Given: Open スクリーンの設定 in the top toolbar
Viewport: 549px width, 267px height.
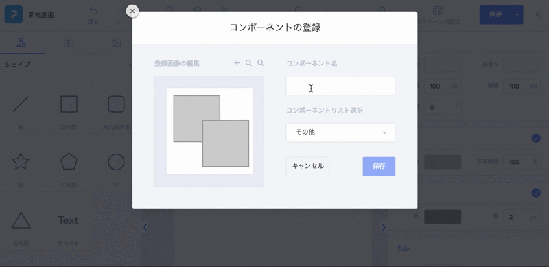Looking at the screenshot, I should click(439, 15).
